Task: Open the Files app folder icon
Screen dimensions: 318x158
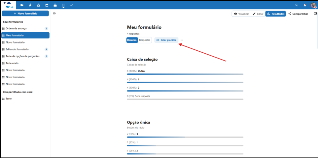Action: click(x=22, y=5)
